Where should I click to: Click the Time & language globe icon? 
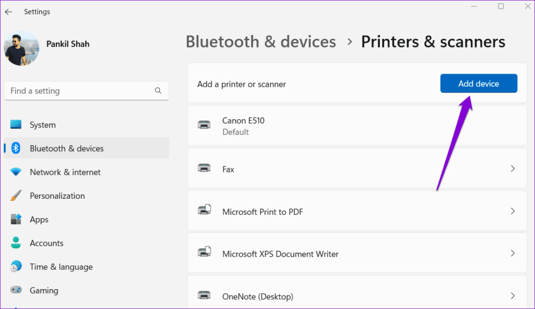pos(16,267)
